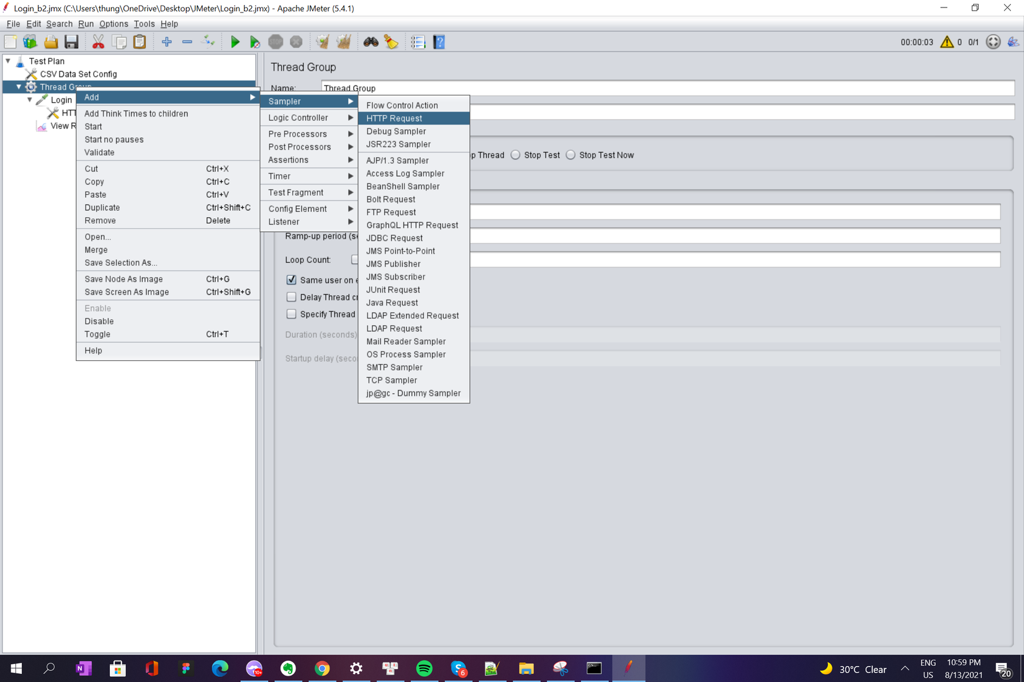
Task: Choose JSR223 Sampler from the list
Action: tap(414, 144)
